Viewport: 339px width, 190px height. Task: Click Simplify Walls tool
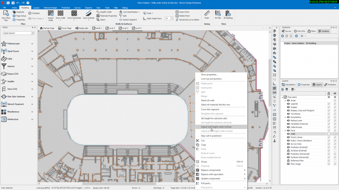(104, 12)
